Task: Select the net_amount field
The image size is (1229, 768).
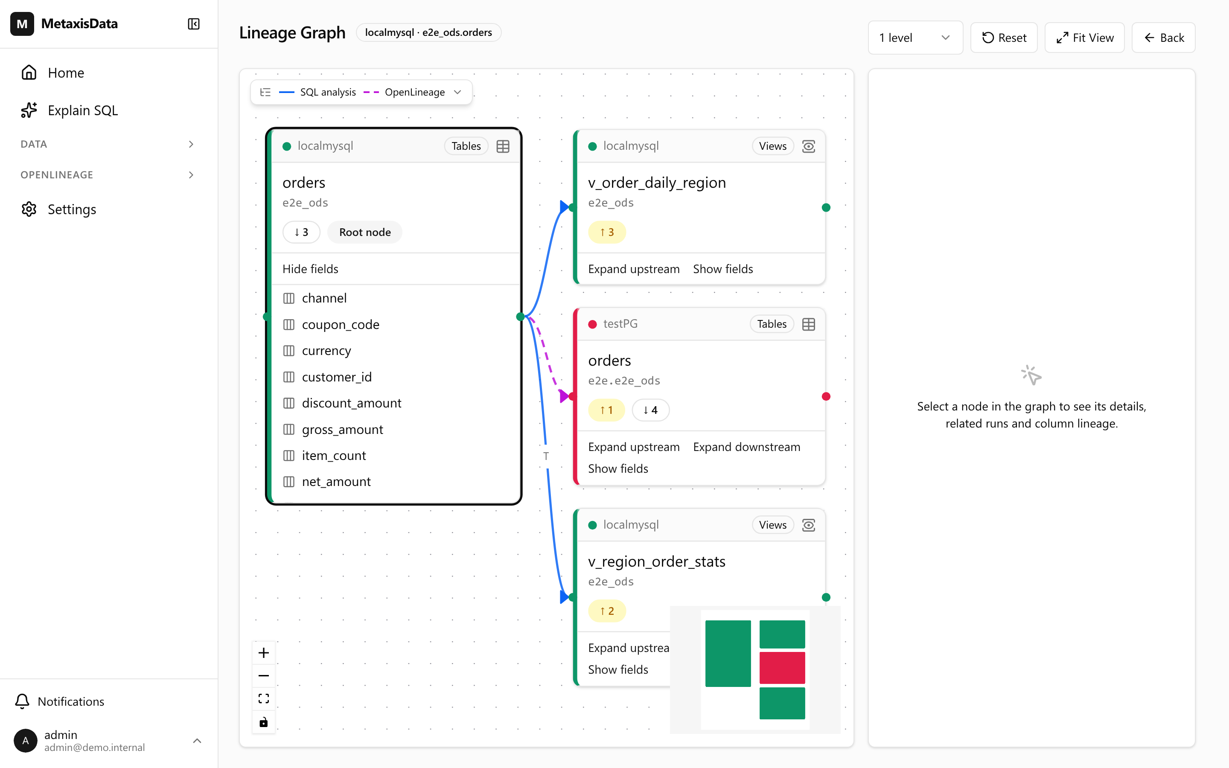Action: pos(396,482)
